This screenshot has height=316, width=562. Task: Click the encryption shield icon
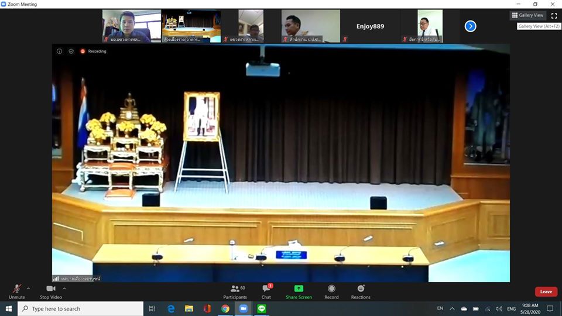click(71, 51)
